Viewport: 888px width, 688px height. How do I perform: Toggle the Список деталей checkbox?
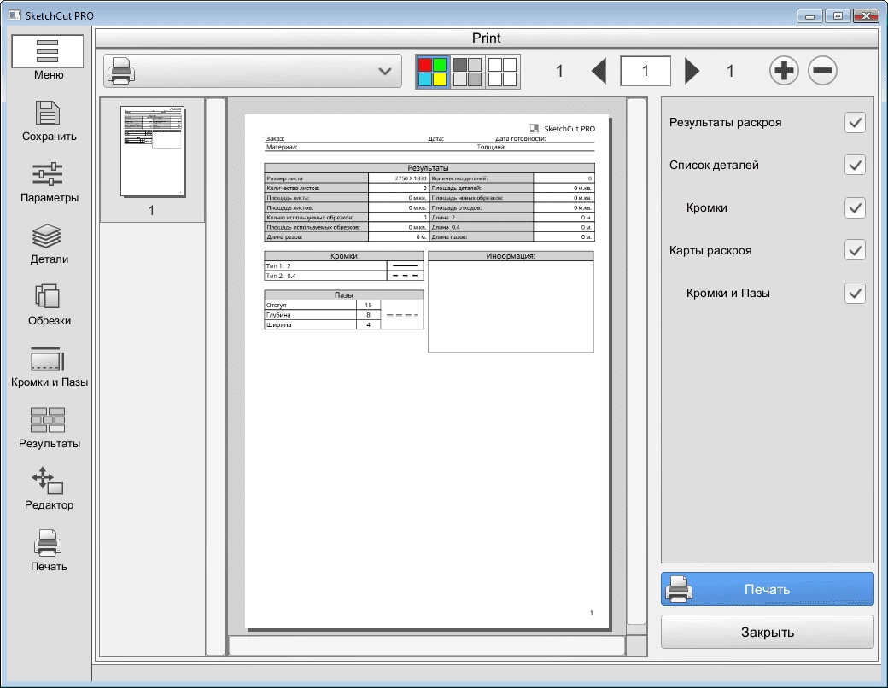click(x=855, y=165)
